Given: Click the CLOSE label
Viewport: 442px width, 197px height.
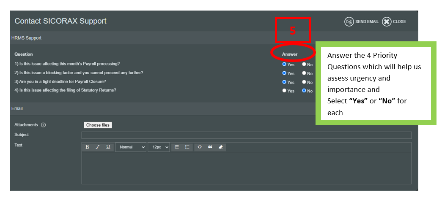Looking at the screenshot, I should click(x=399, y=22).
